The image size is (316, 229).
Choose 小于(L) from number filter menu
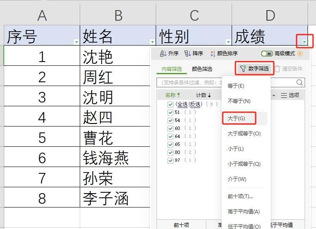click(235, 149)
